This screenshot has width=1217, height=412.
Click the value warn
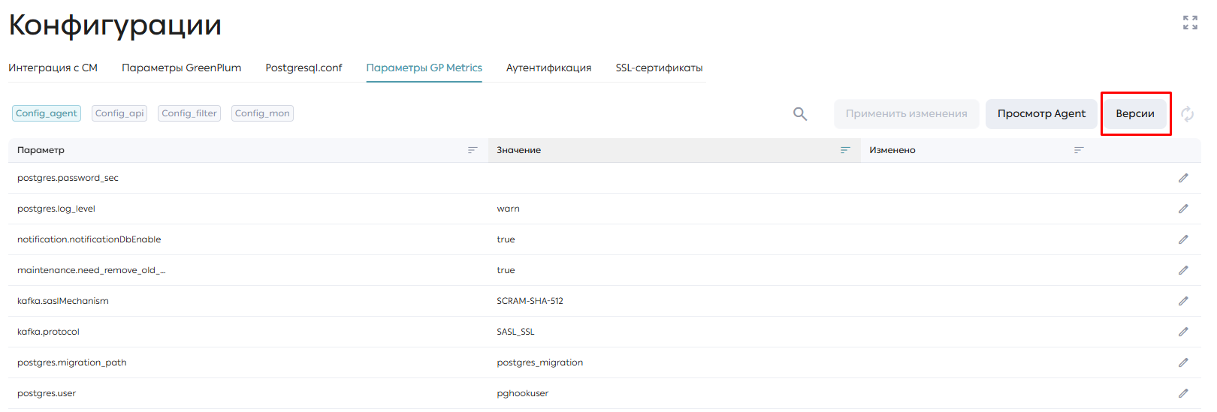click(508, 209)
